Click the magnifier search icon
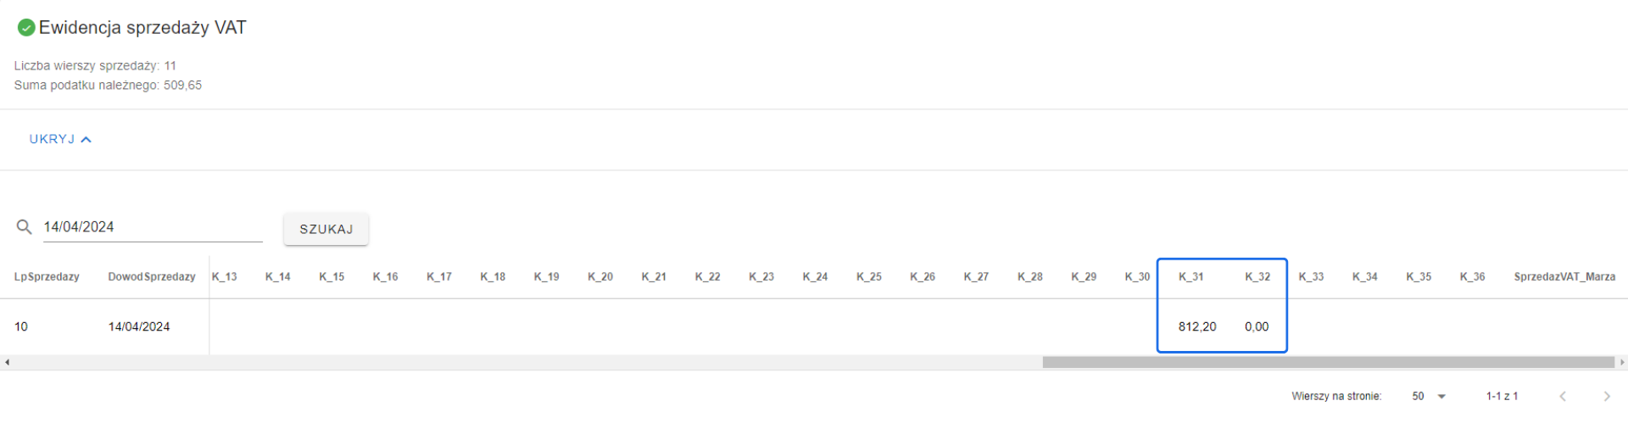The width and height of the screenshot is (1628, 423). (x=25, y=227)
